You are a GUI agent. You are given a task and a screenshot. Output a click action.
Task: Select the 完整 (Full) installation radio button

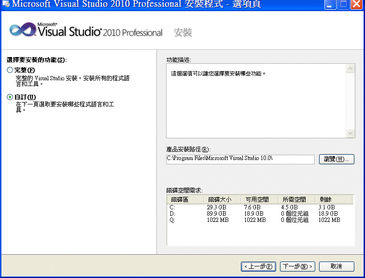click(10, 70)
